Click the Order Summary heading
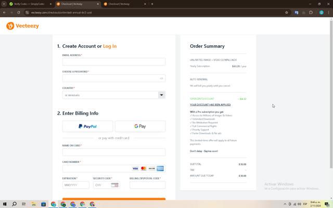Screen dimensions: 333x208 click(x=207, y=46)
